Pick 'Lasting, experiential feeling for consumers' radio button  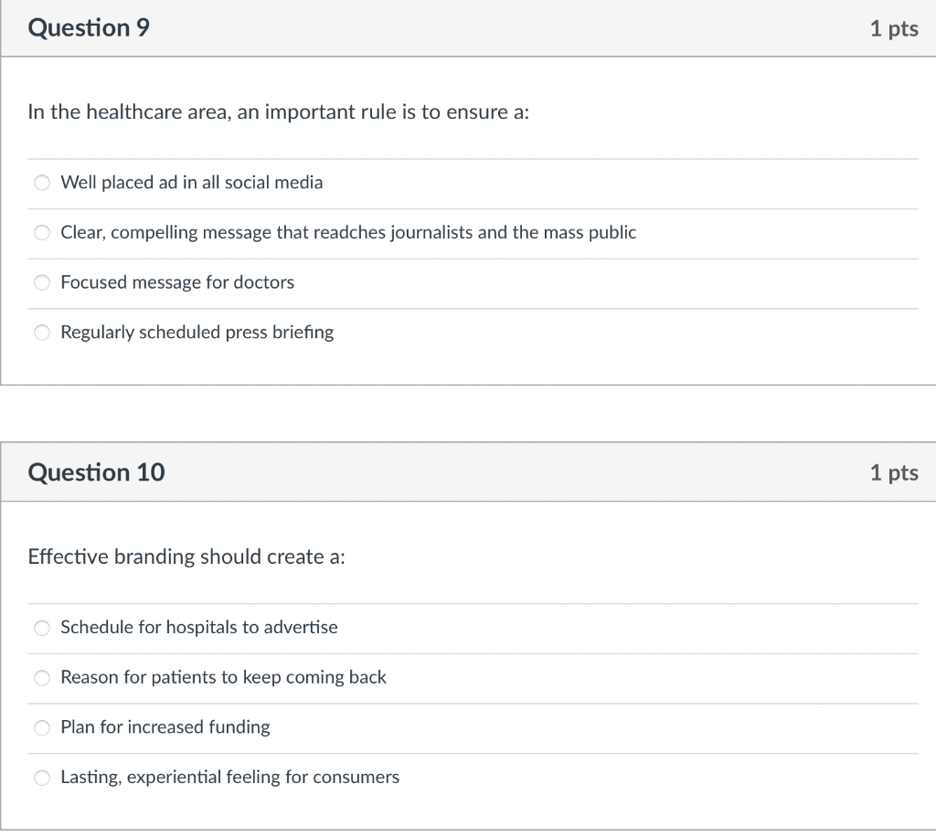pyautogui.click(x=41, y=778)
